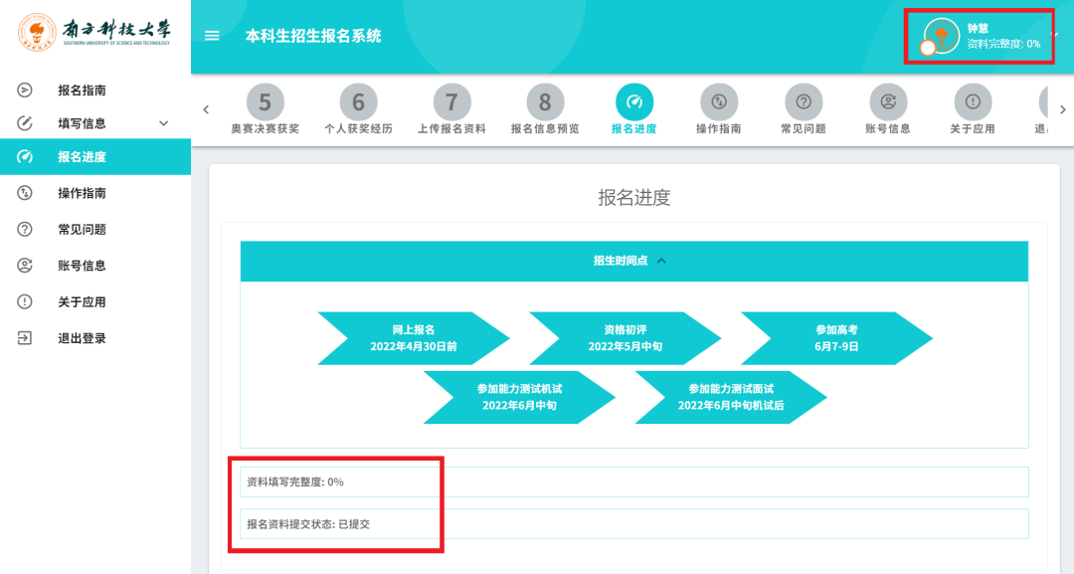Select 操作指南 in the left sidebar
The height and width of the screenshot is (574, 1074).
pyautogui.click(x=82, y=193)
